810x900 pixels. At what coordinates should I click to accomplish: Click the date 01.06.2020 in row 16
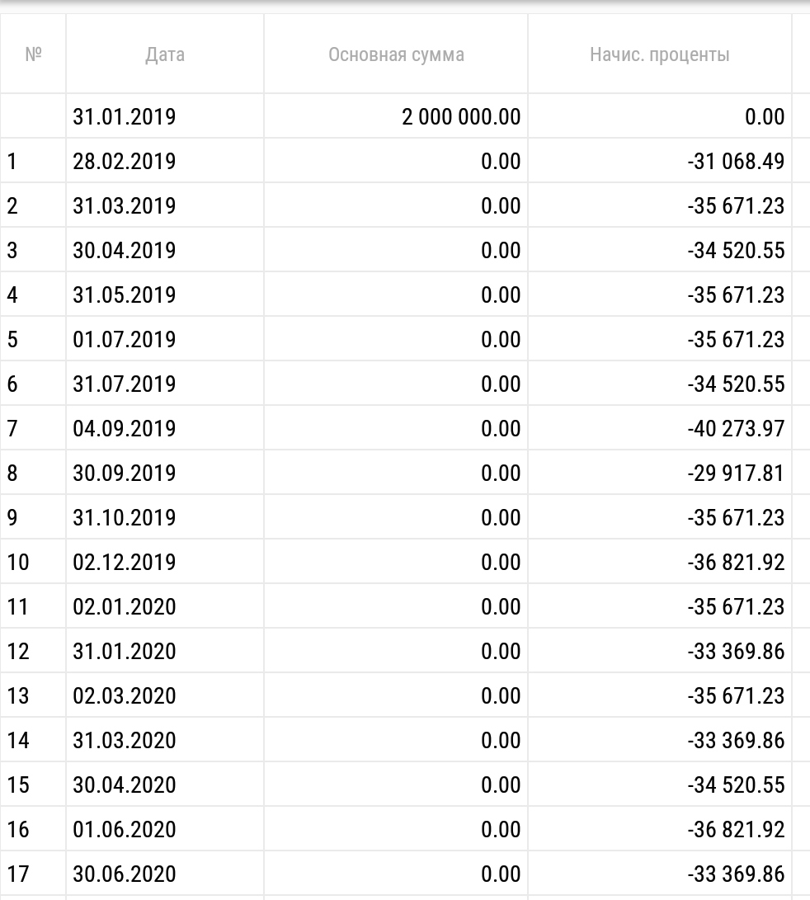click(125, 829)
